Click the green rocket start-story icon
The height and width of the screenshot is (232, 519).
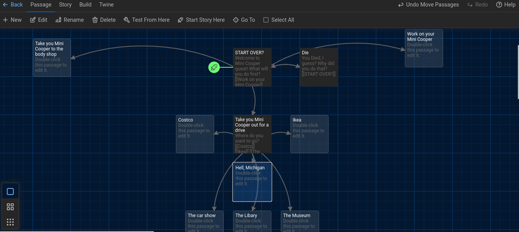click(x=214, y=68)
